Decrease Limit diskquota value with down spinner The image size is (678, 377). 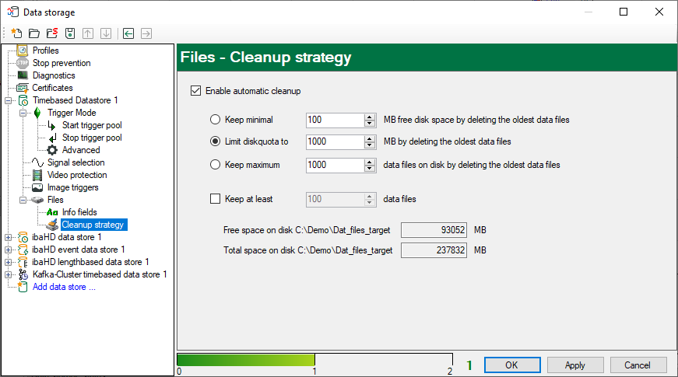click(369, 145)
